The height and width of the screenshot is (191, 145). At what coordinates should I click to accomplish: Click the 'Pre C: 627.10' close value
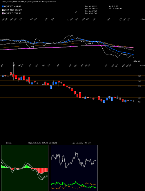coord(91,13)
